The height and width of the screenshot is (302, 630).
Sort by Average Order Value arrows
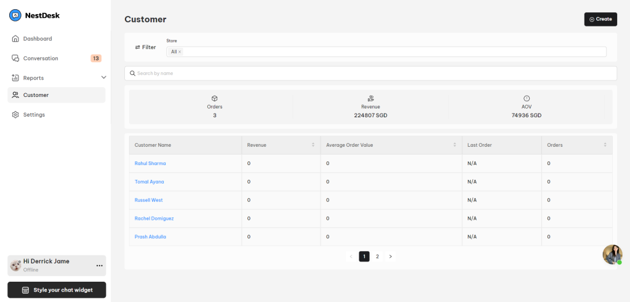(455, 145)
